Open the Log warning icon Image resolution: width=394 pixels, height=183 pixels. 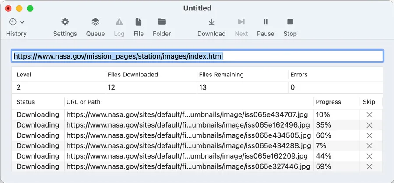pos(119,22)
